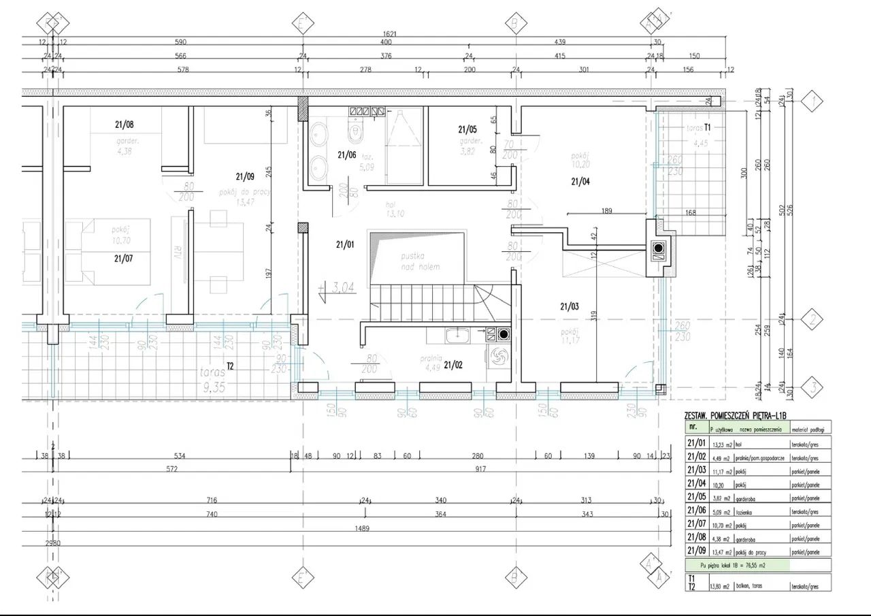Click the dimension value 740
The width and height of the screenshot is (871, 616).
[211, 515]
